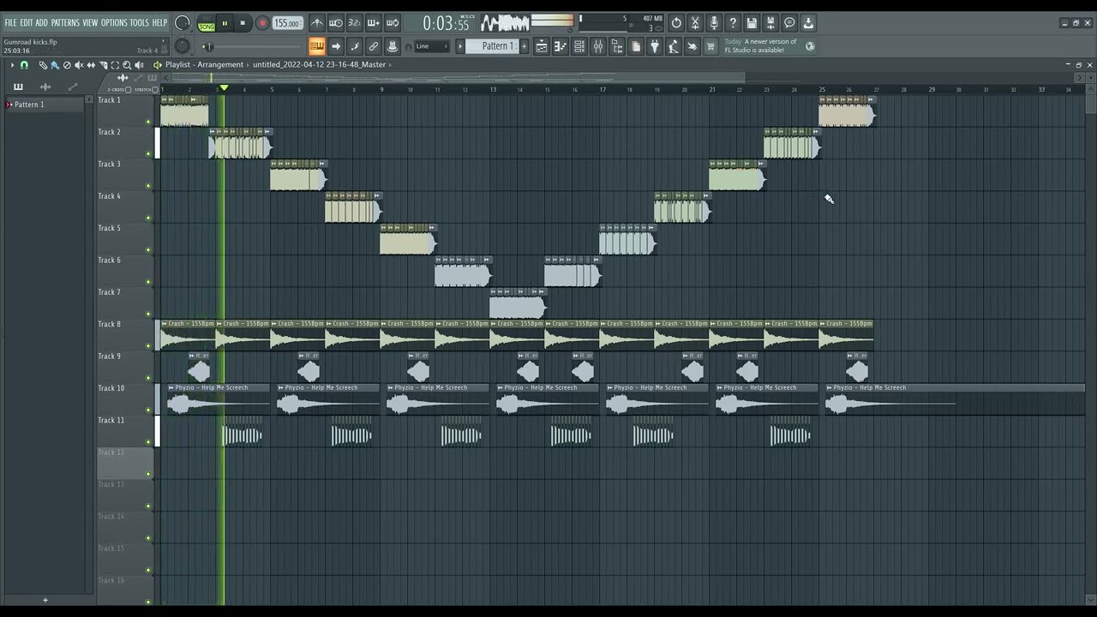
Task: Click the speech bubble project info icon
Action: pyautogui.click(x=789, y=23)
